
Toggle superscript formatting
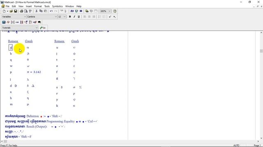[110, 17]
